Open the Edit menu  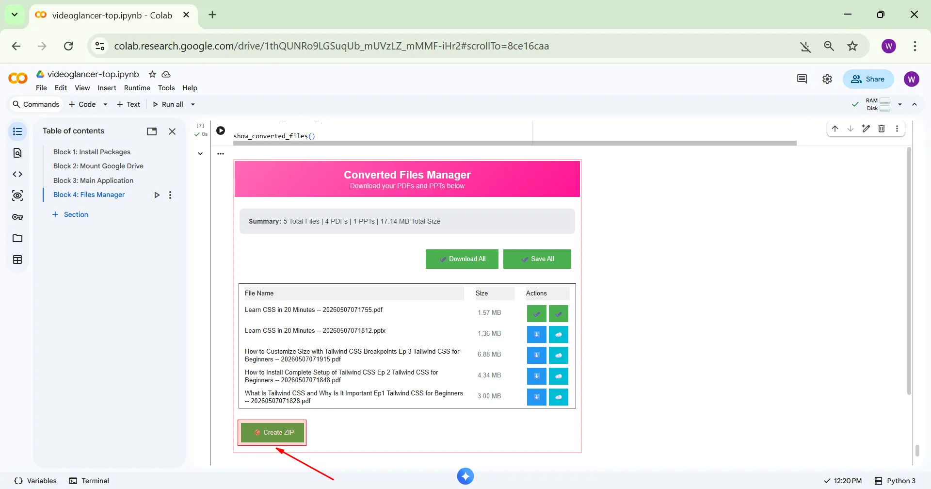(x=61, y=88)
